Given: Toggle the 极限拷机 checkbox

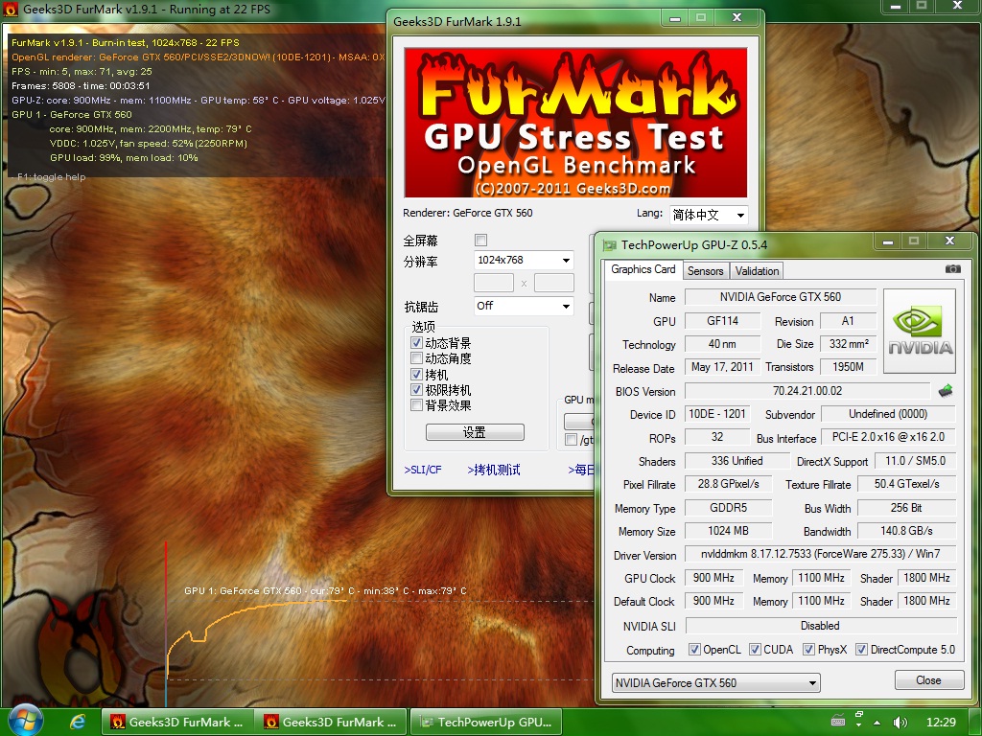Looking at the screenshot, I should 416,390.
